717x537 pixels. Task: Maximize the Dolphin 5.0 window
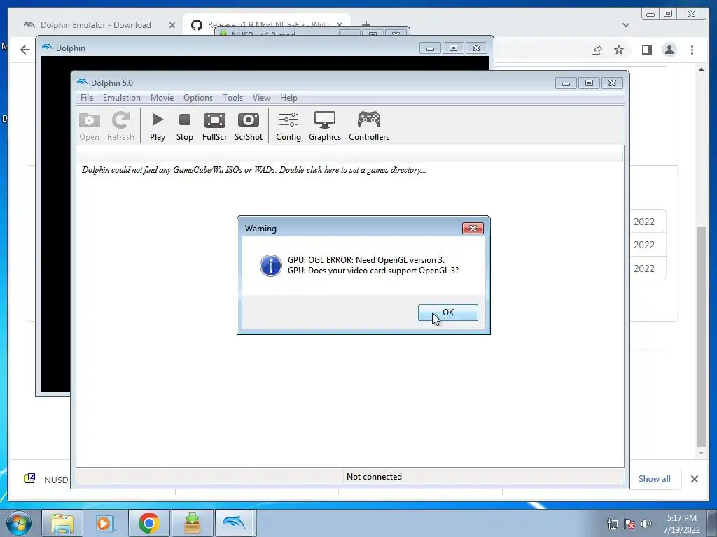coord(589,83)
